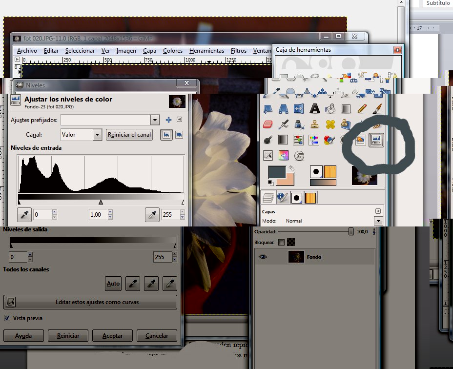Open the Capas panel menu arrow
The width and height of the screenshot is (453, 369).
(x=378, y=211)
